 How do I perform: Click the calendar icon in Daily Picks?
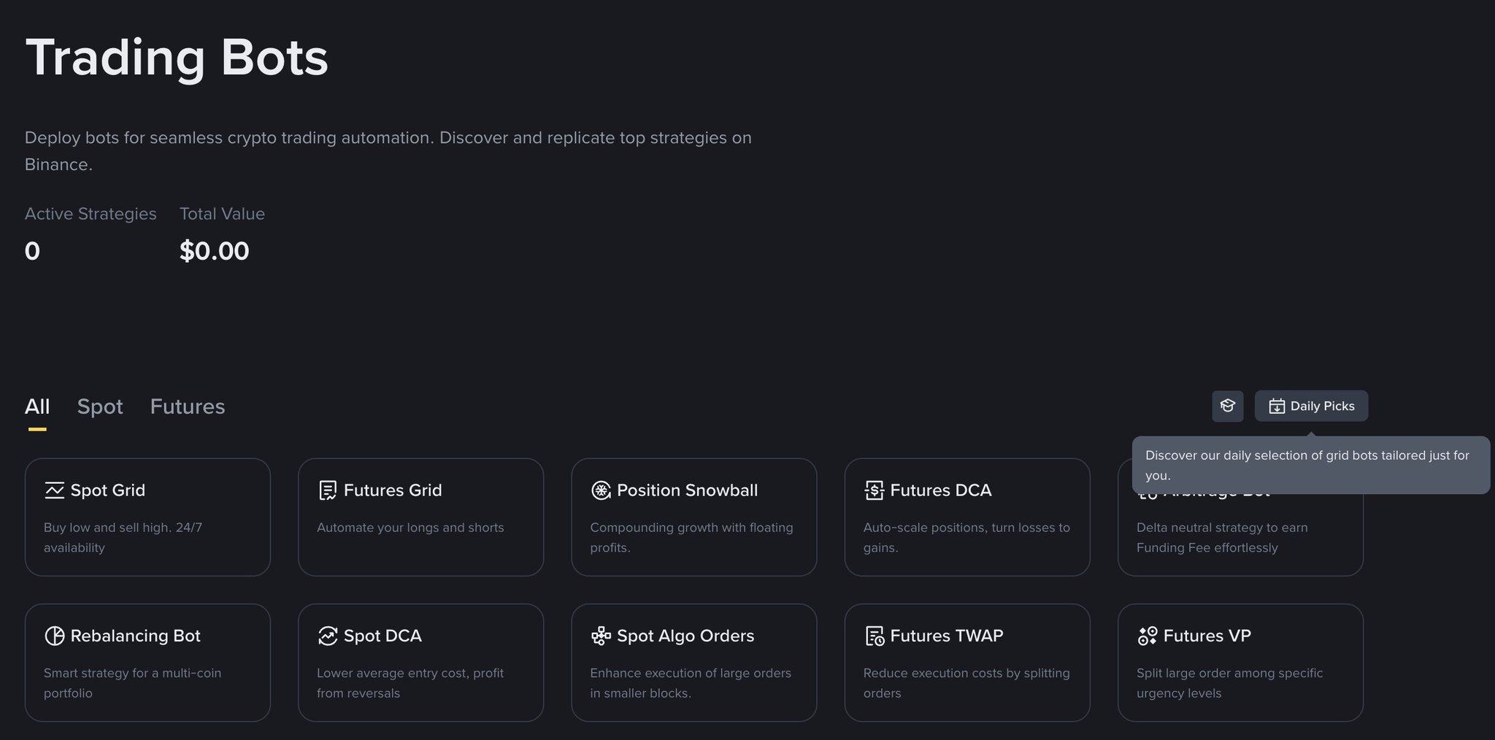click(x=1276, y=406)
